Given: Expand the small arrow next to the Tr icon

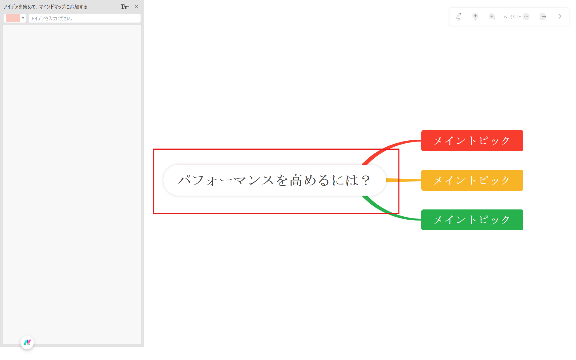Looking at the screenshot, I should [x=128, y=7].
